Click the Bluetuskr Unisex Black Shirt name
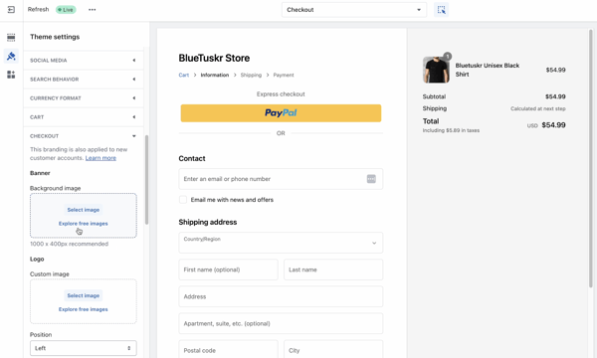This screenshot has height=358, width=597. click(x=487, y=70)
